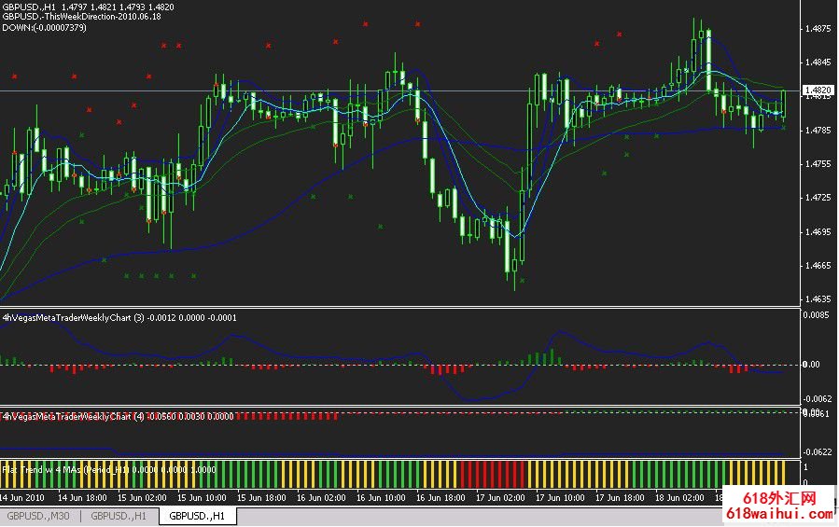Click the 15 Jun 10:00 time label
839x527 pixels.
[x=202, y=497]
